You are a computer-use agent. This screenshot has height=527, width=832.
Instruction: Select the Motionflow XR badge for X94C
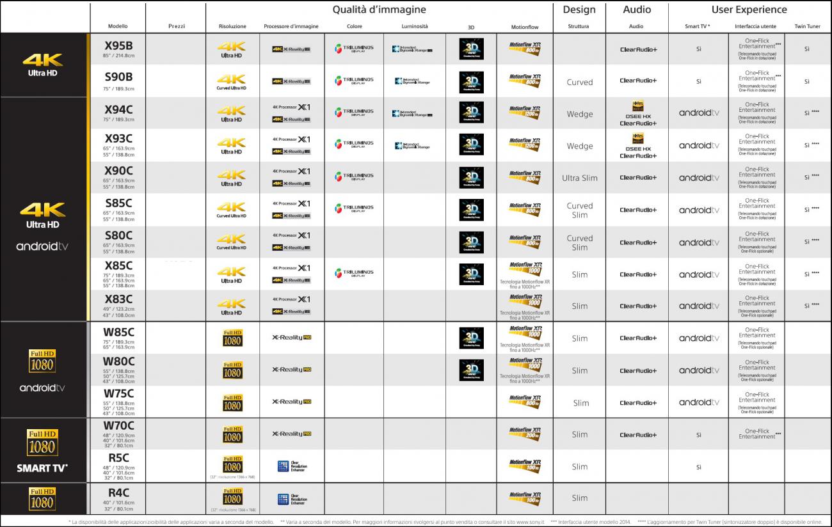[525, 112]
